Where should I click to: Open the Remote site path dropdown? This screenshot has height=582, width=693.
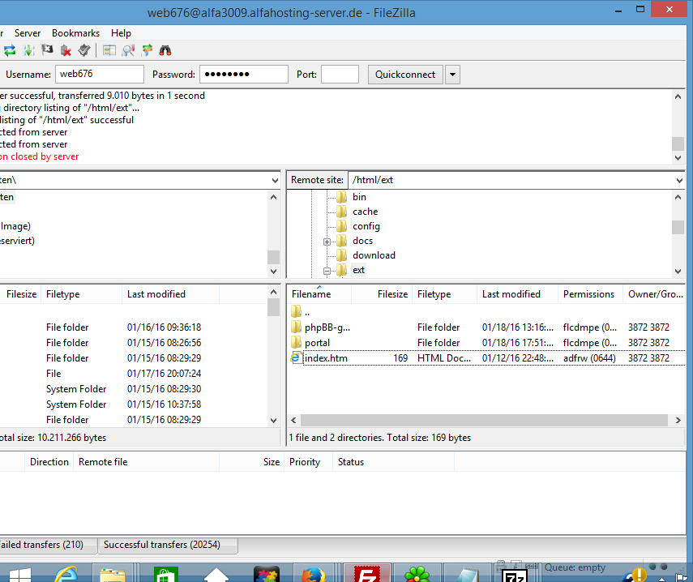pos(679,180)
